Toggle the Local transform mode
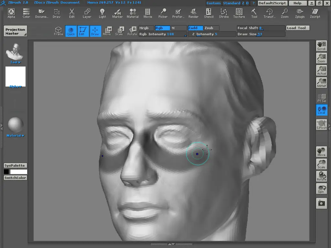Screen dimensions: 331x248 point(321,110)
